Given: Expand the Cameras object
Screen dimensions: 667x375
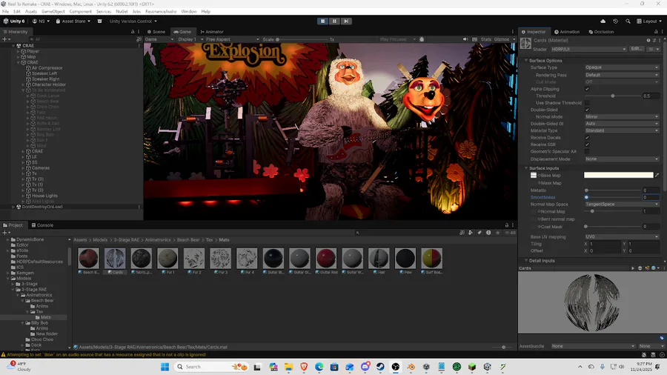Looking at the screenshot, I should coord(23,168).
